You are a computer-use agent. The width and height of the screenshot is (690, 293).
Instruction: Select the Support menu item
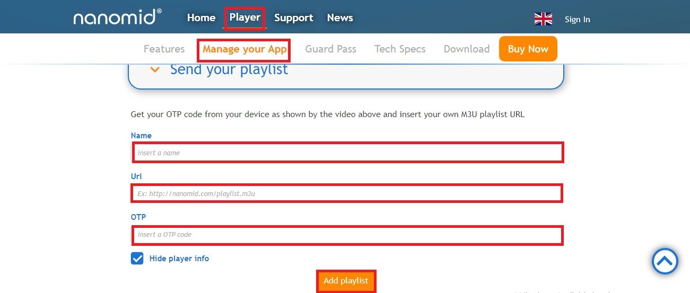(293, 18)
